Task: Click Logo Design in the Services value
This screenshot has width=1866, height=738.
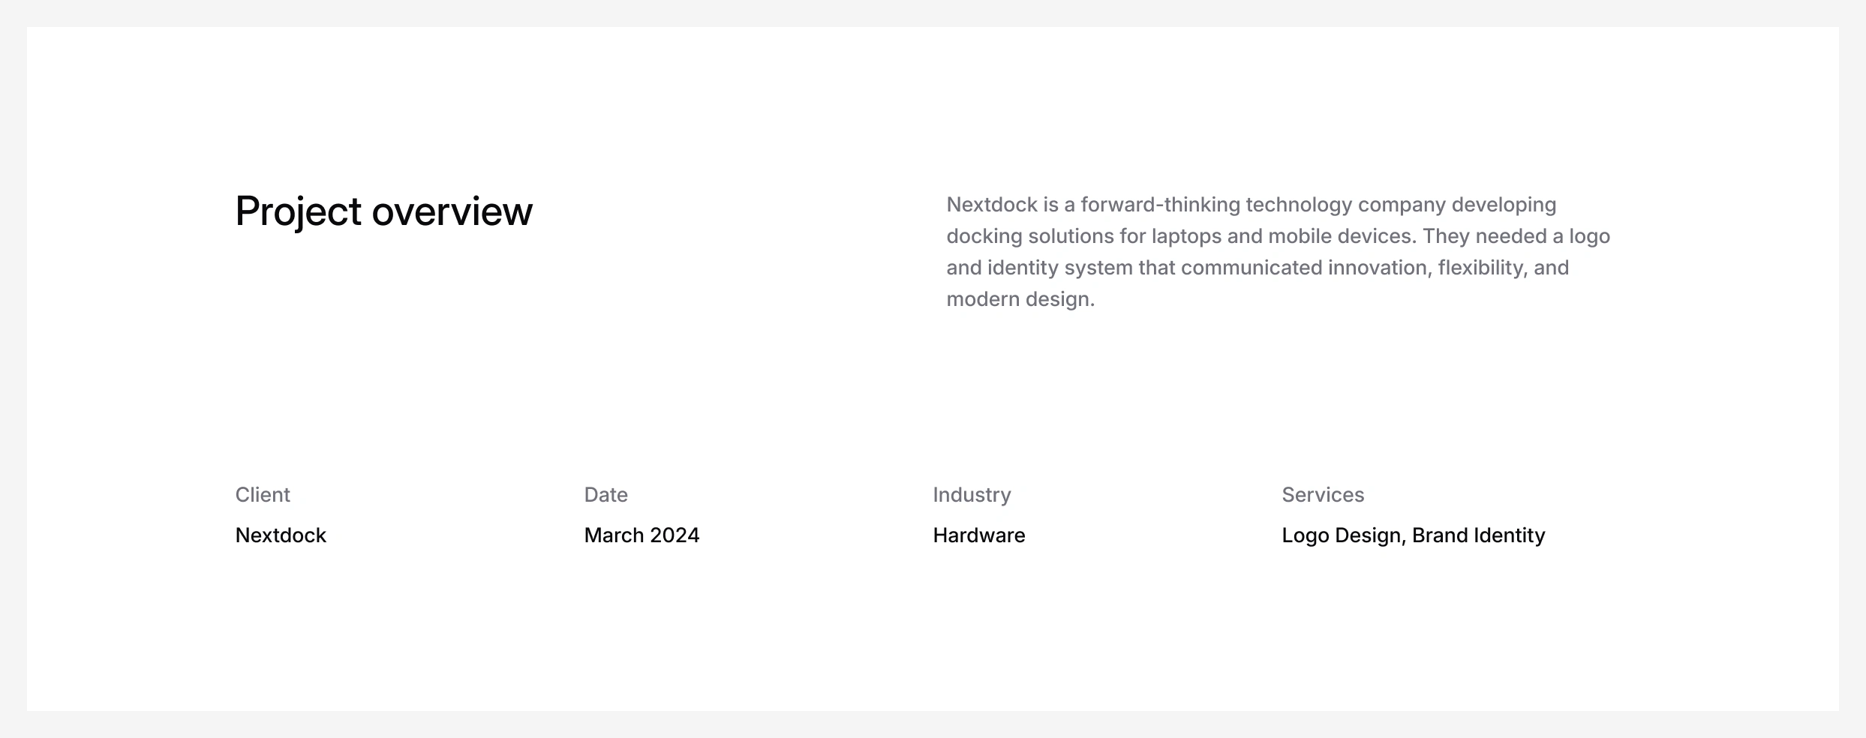Action: tap(1341, 535)
